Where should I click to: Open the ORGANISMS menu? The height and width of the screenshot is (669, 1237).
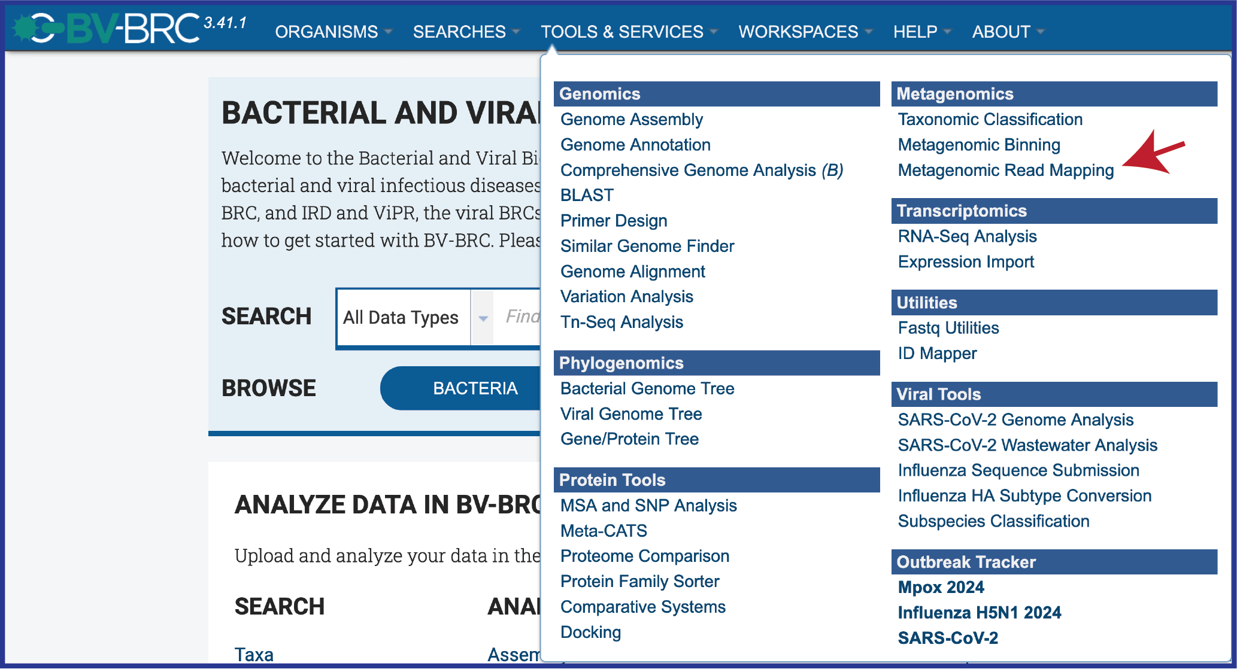pos(333,32)
